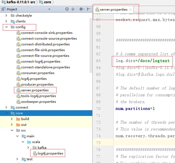175x163 pixels.
Task: Click the collapse all icon
Action: tap(73, 9)
